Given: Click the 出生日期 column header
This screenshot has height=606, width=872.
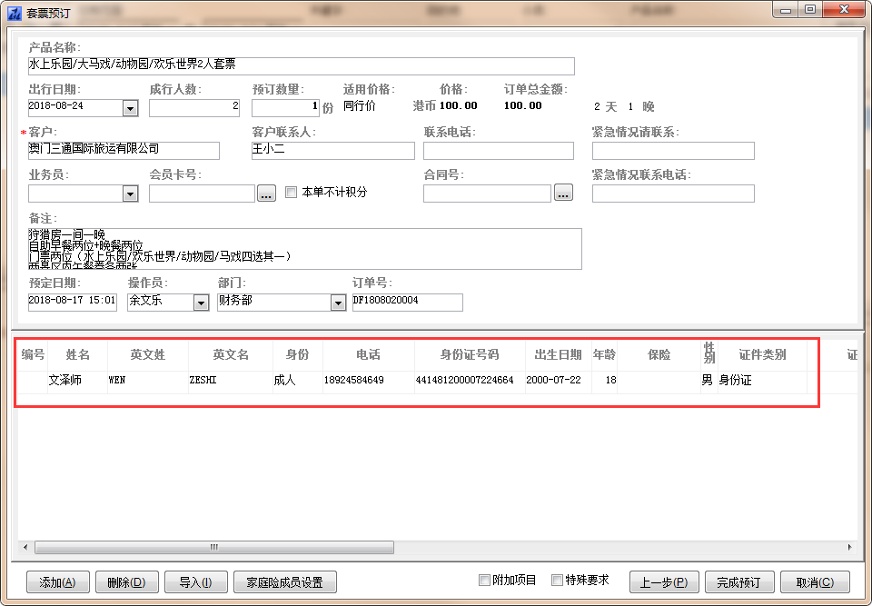Looking at the screenshot, I should [559, 355].
